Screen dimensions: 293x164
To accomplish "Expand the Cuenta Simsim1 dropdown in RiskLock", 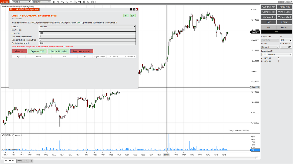I will [x=87, y=27].
